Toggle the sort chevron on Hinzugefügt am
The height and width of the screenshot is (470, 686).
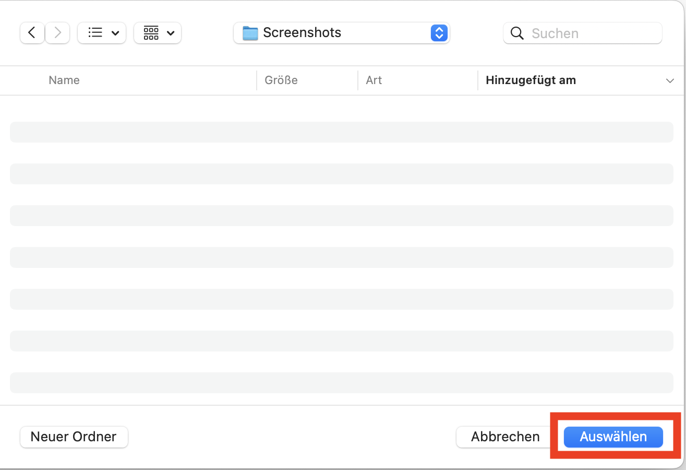pyautogui.click(x=670, y=81)
